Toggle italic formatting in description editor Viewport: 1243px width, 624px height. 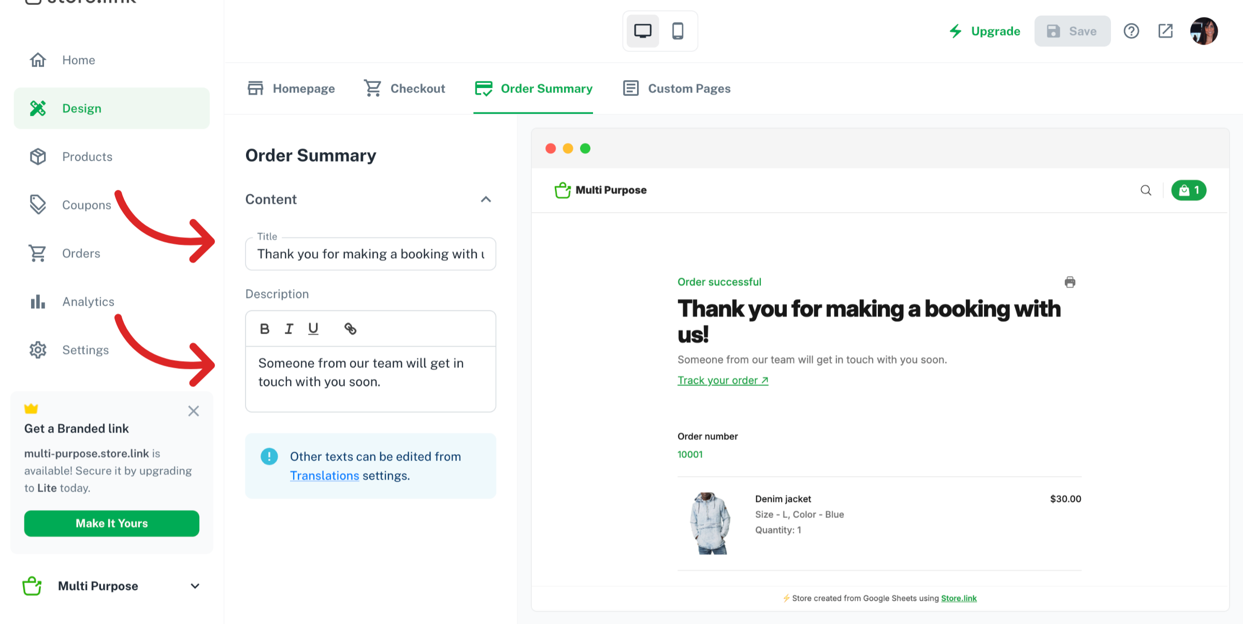(x=289, y=329)
